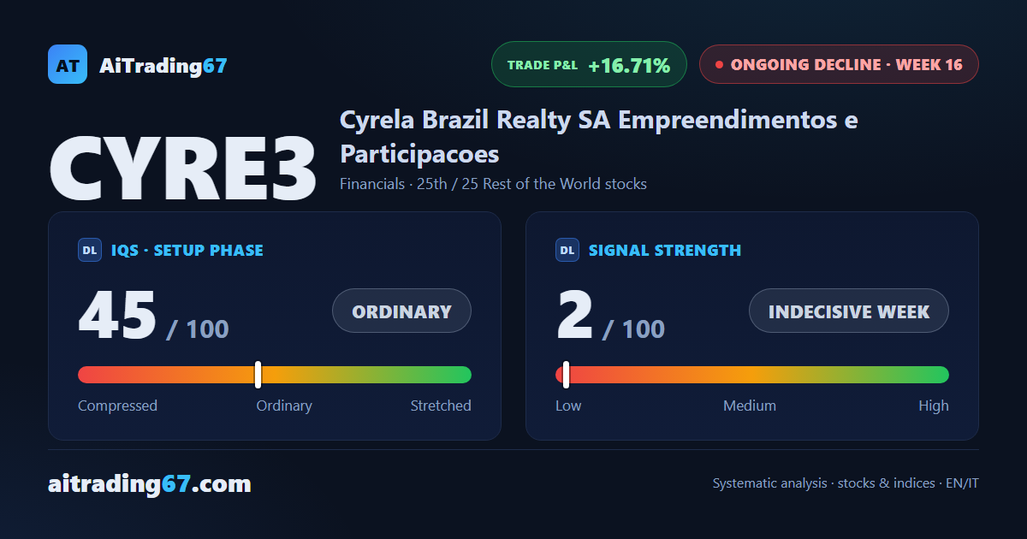Click the DL badge beside IQS Setup Phase

[90, 250]
